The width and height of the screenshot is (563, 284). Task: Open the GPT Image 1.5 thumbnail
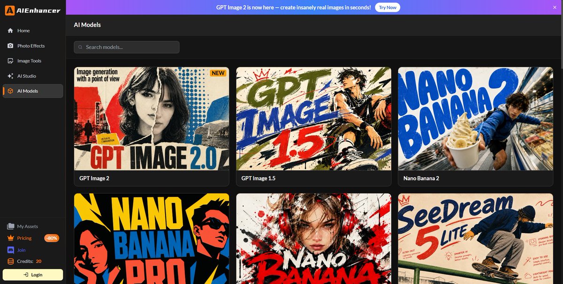[313, 119]
